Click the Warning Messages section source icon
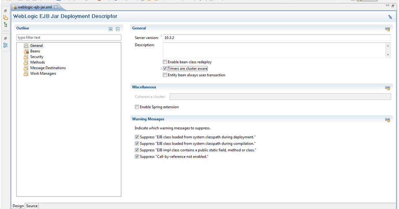The height and width of the screenshot is (209, 399). pyautogui.click(x=388, y=120)
